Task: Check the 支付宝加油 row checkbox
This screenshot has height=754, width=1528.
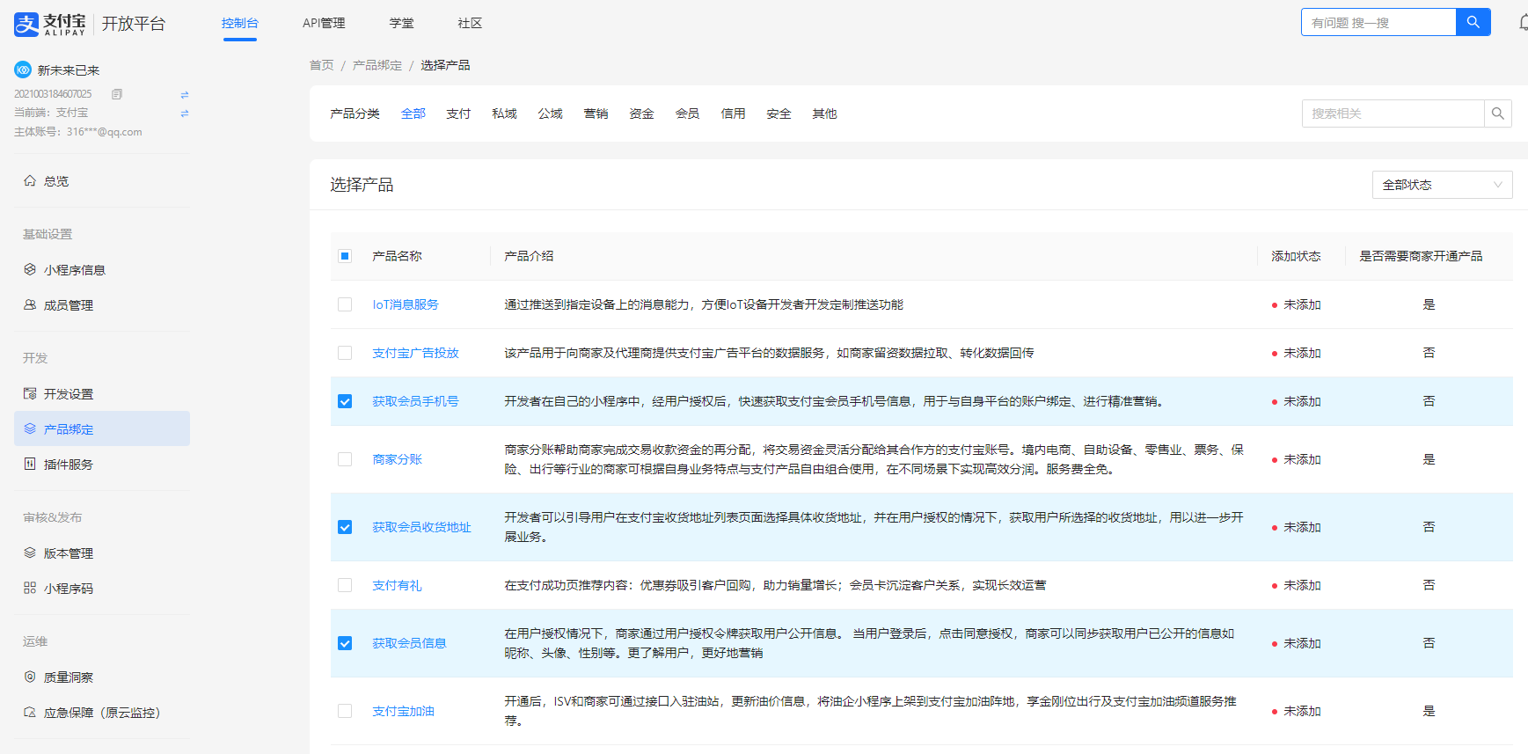Action: pos(345,711)
